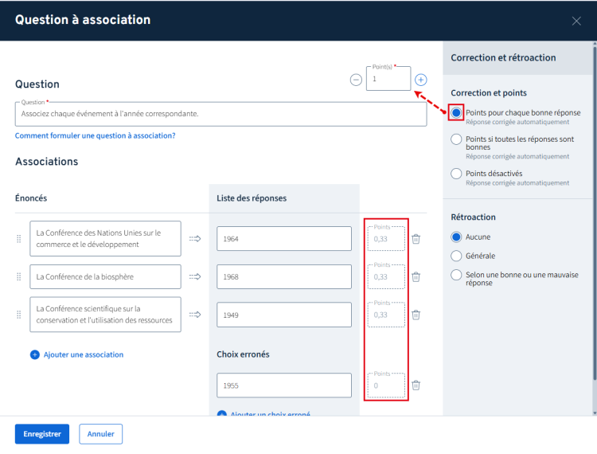
Task: Close the Question à association dialog
Action: pos(576,21)
